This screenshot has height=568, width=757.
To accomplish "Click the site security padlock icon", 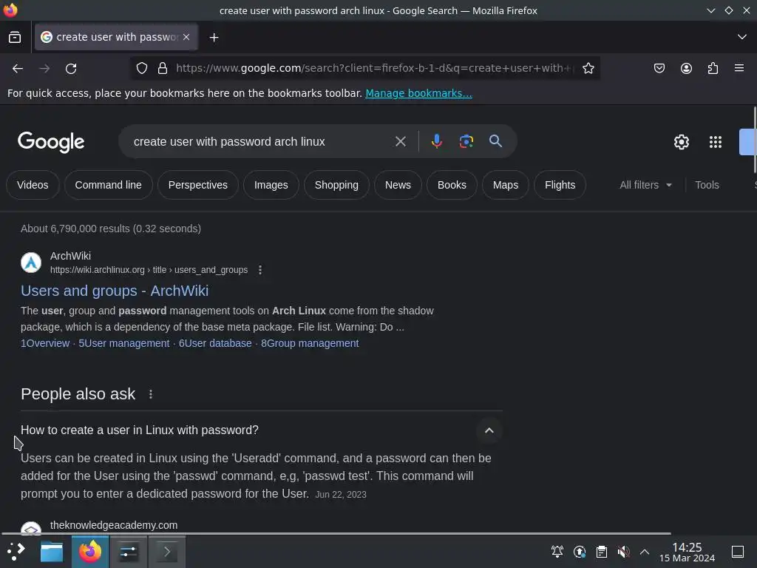I will point(163,68).
